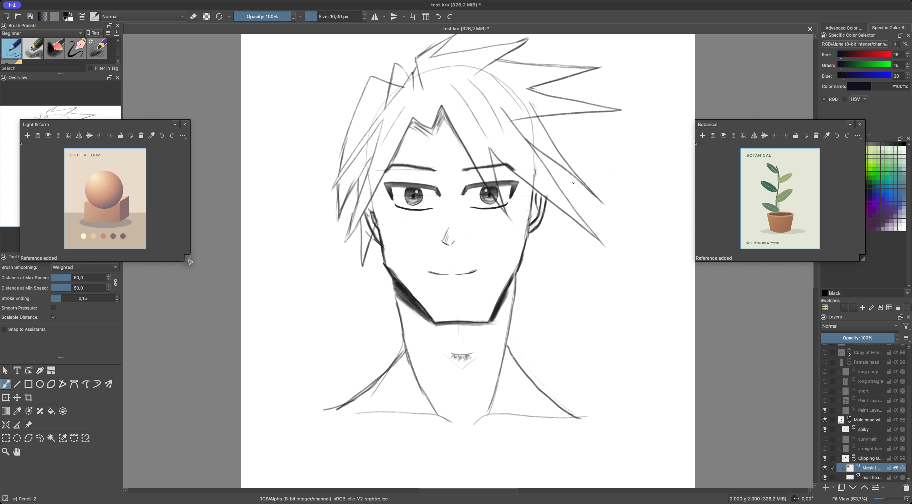Screen dimensions: 912x504
Task: Delete layer using Layers panel trash icon
Action: (906, 487)
